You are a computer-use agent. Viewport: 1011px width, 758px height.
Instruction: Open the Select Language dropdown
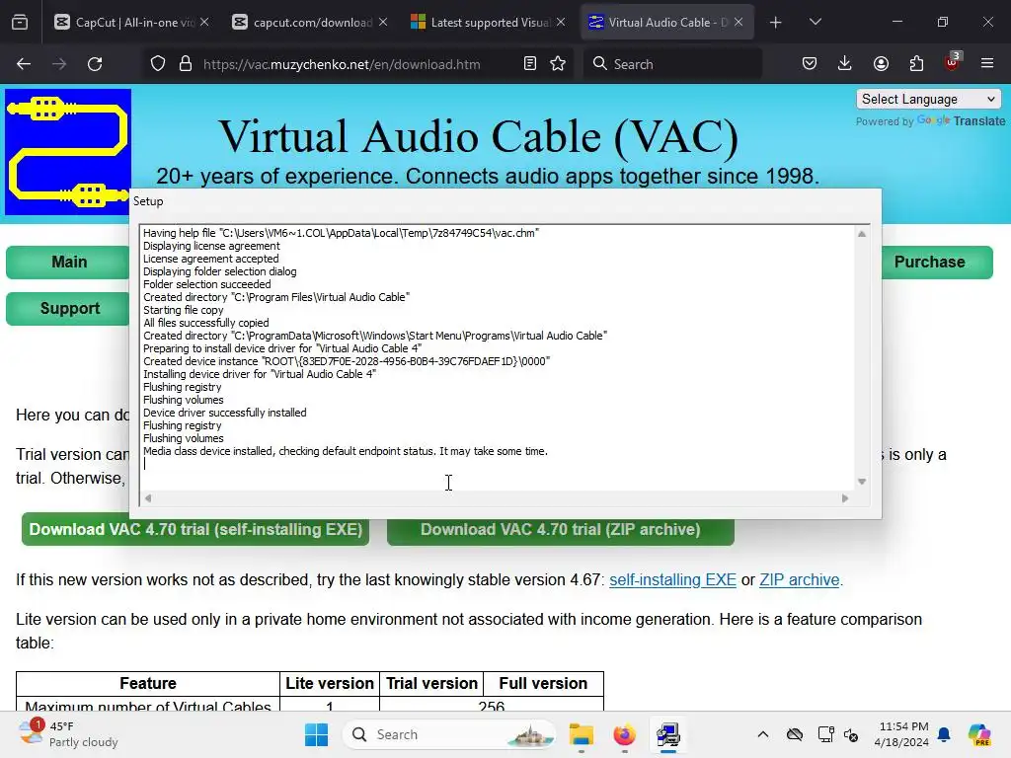point(928,100)
